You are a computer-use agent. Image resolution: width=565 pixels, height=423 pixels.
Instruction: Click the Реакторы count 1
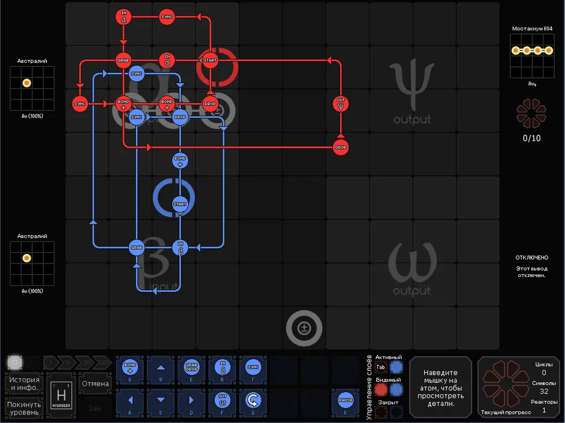[544, 410]
